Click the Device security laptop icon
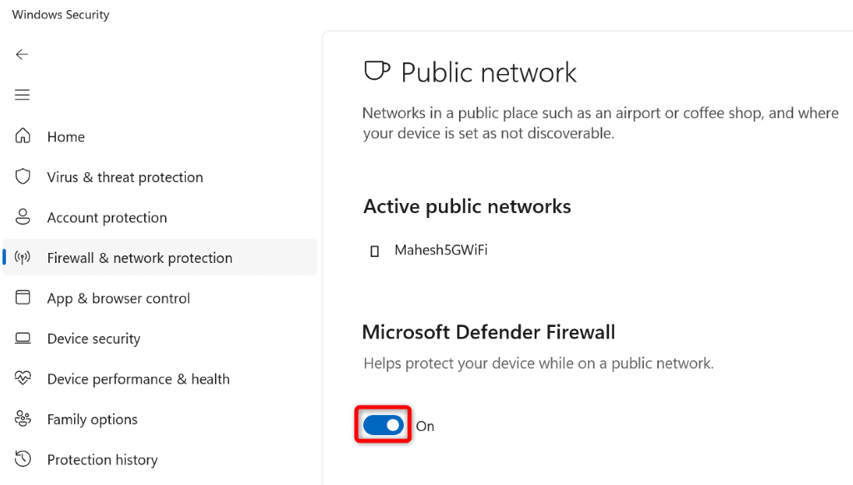 click(x=23, y=339)
